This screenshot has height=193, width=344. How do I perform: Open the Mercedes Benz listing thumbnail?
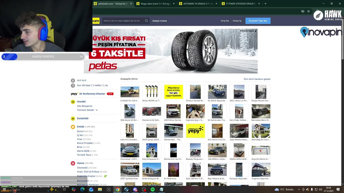(x=261, y=111)
